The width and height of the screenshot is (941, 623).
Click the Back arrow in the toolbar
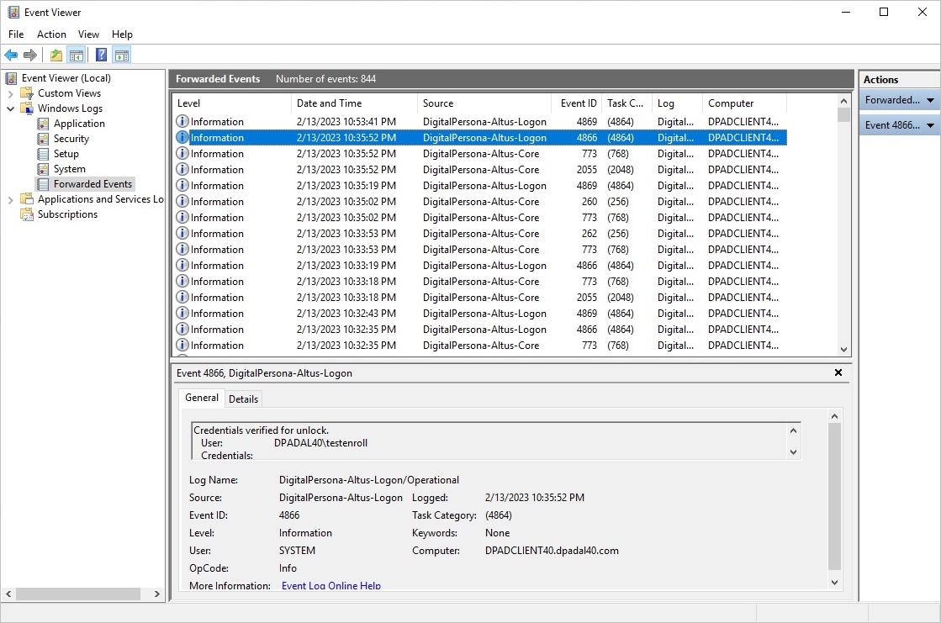click(11, 55)
